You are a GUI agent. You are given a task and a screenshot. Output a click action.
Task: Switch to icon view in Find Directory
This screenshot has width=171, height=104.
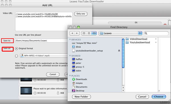click(84, 33)
